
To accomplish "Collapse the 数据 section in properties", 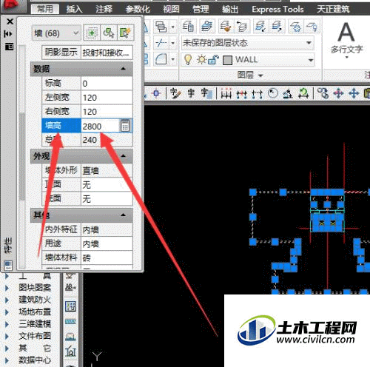I will 124,69.
